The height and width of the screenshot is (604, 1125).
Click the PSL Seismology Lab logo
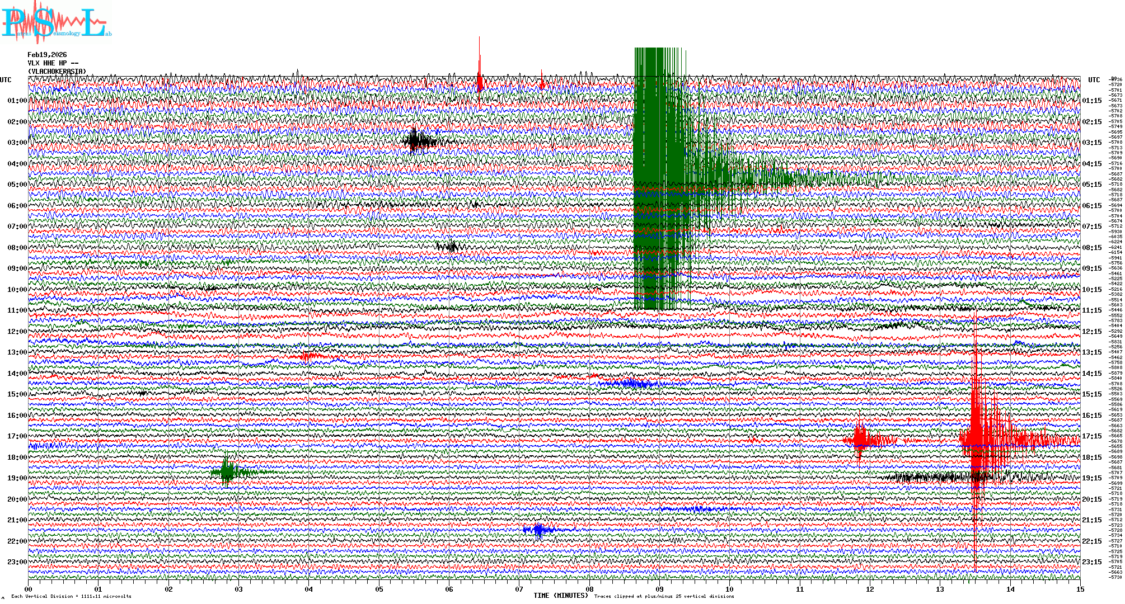tap(56, 22)
